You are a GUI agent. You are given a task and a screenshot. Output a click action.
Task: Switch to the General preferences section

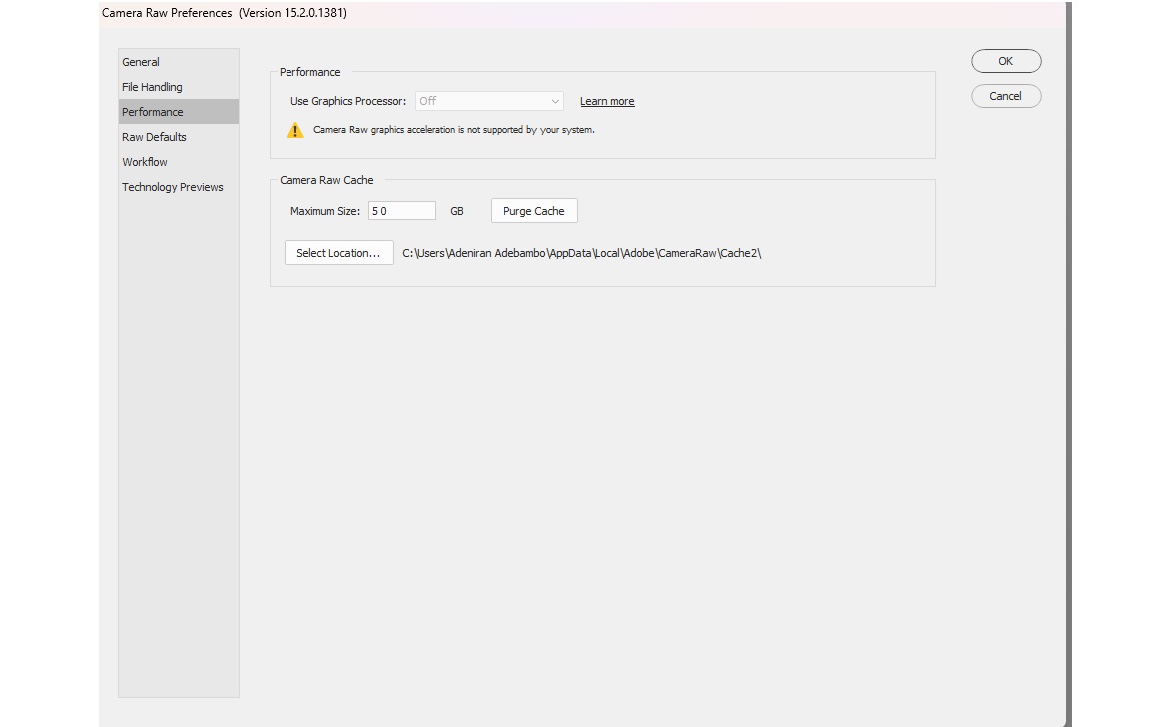tap(140, 61)
